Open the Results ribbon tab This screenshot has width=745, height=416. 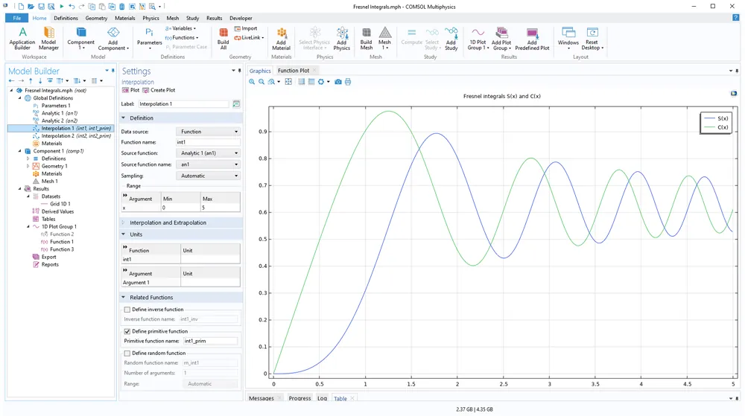pos(214,18)
